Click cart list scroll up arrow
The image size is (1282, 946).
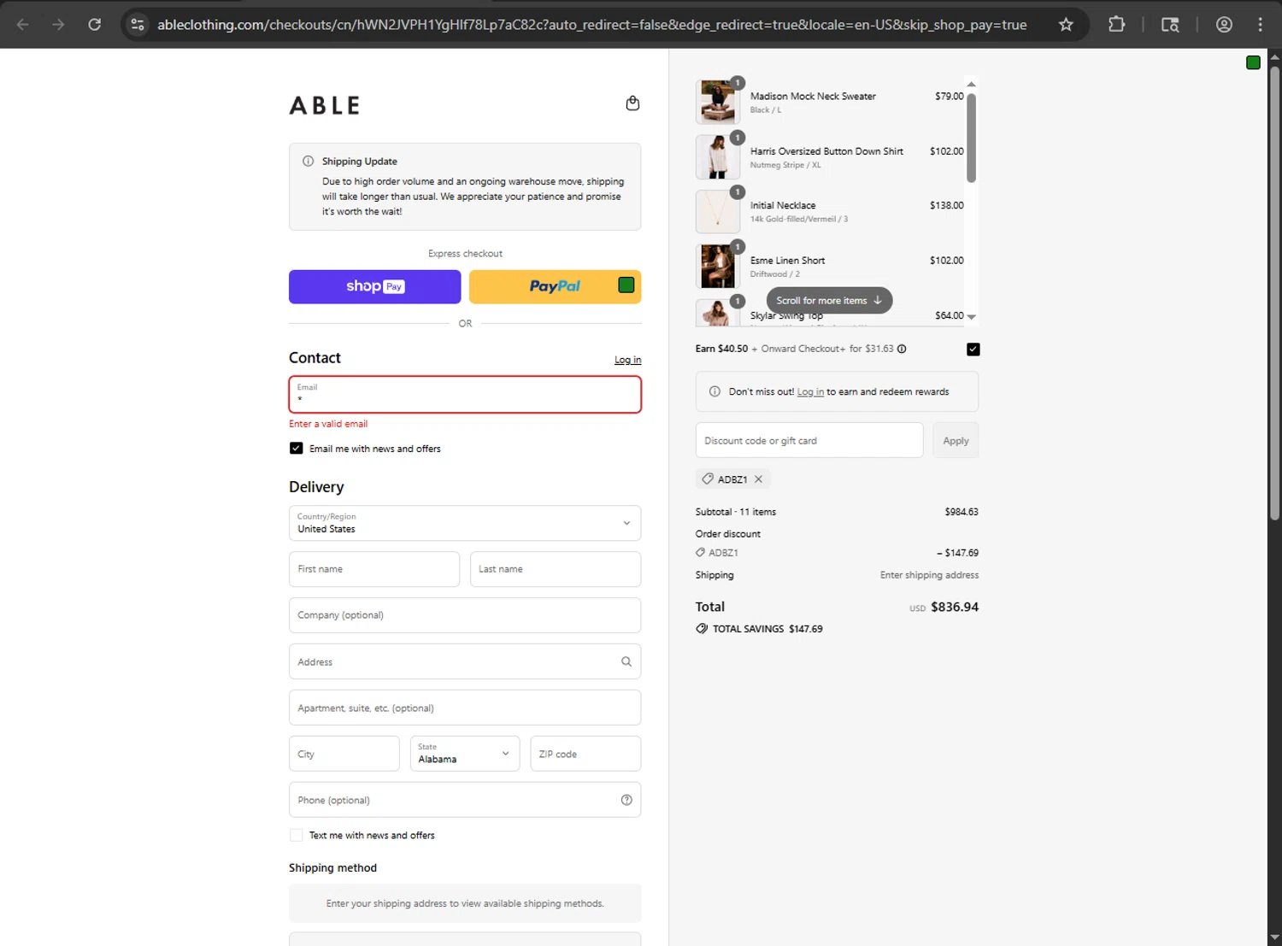971,84
